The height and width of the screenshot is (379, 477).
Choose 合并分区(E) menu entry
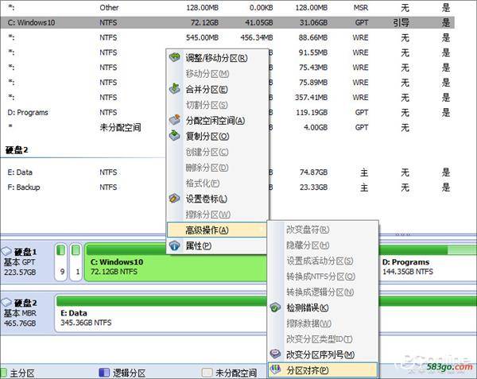(217, 89)
